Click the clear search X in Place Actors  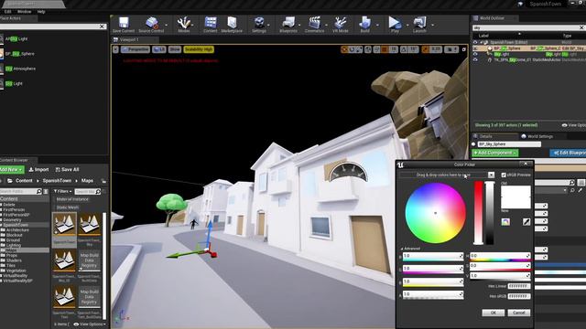[102, 27]
